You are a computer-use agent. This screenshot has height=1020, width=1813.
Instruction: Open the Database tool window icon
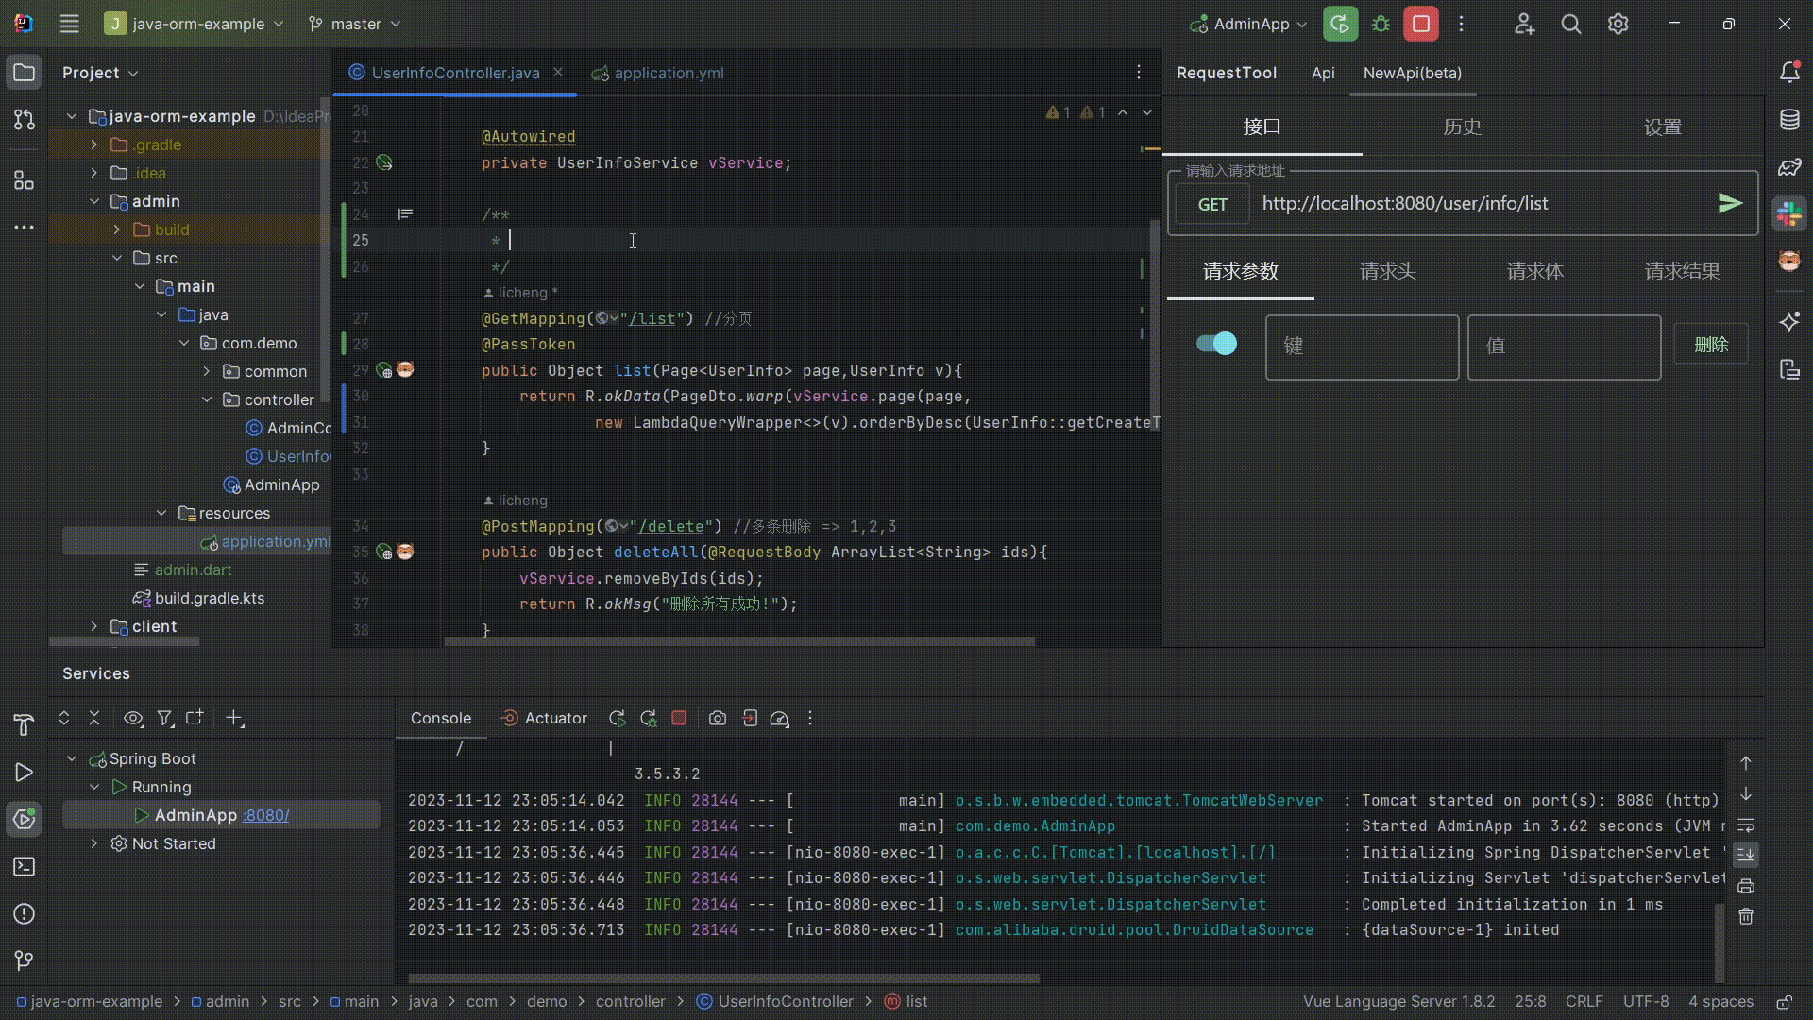coord(1789,120)
